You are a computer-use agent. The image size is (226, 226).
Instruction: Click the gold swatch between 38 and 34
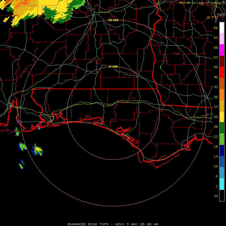222,106
